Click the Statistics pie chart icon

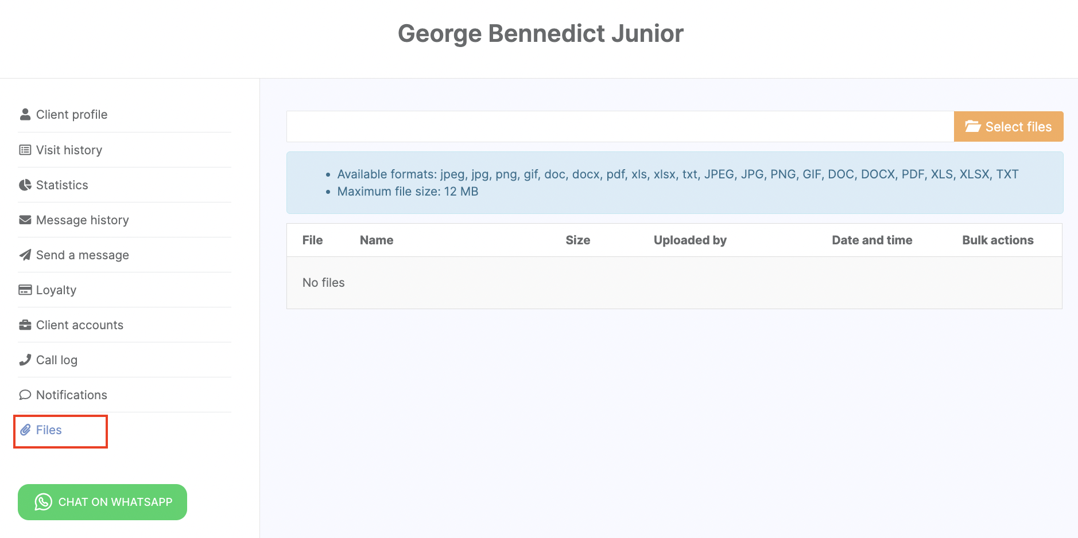coord(25,185)
